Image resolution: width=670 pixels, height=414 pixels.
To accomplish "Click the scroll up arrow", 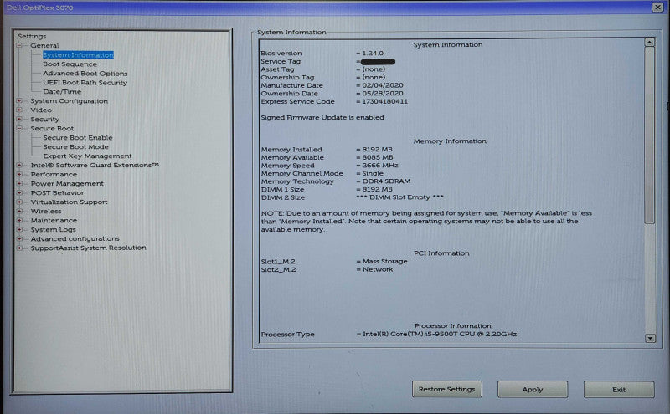I will pyautogui.click(x=650, y=43).
